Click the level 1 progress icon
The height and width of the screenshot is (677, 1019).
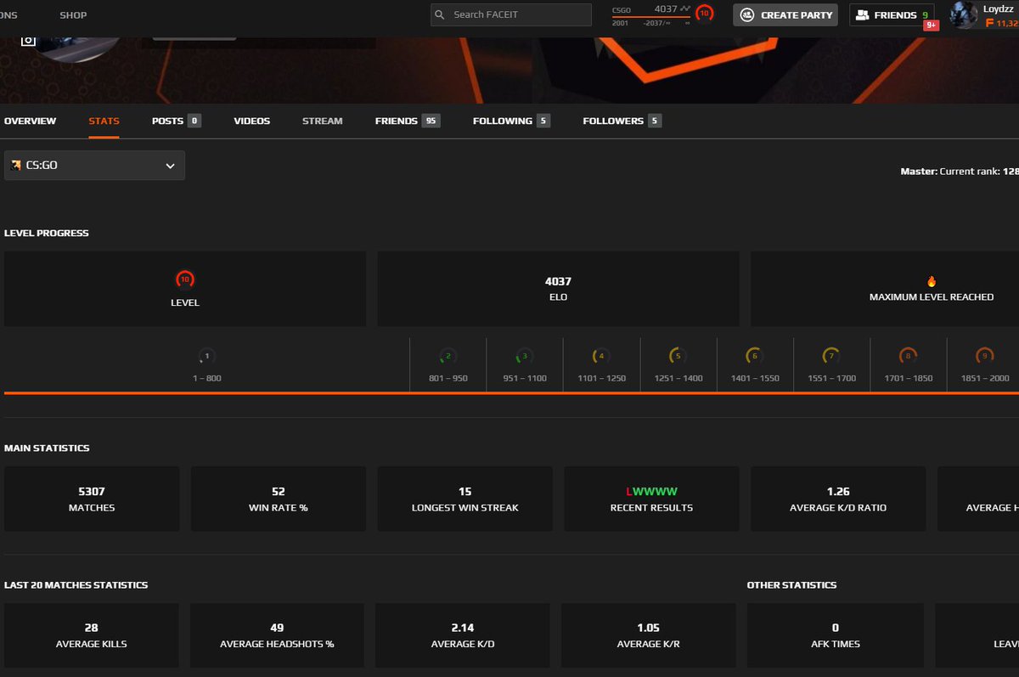click(x=206, y=356)
